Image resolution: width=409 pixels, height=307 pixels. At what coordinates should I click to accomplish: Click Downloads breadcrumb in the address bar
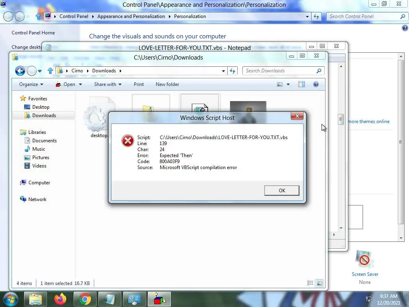[x=104, y=71]
